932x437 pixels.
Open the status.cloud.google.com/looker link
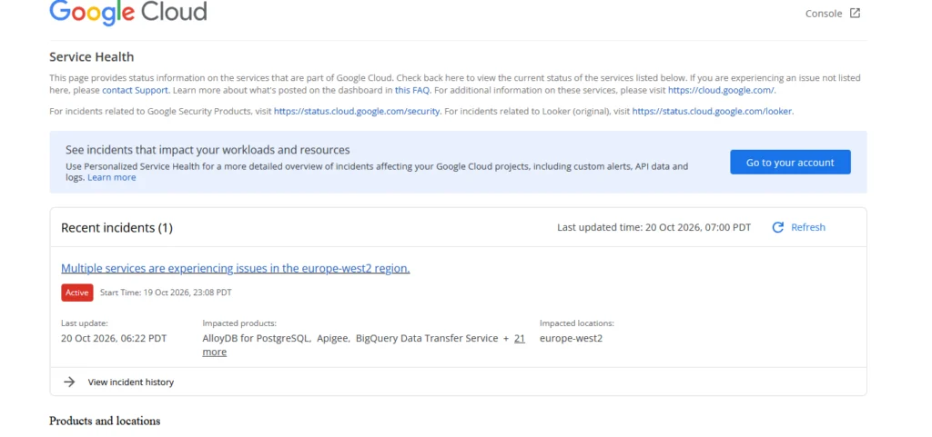click(712, 111)
